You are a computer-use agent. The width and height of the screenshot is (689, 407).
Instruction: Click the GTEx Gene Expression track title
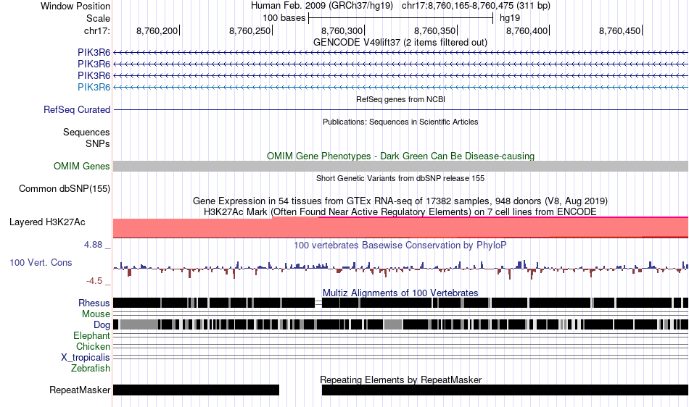[400, 201]
